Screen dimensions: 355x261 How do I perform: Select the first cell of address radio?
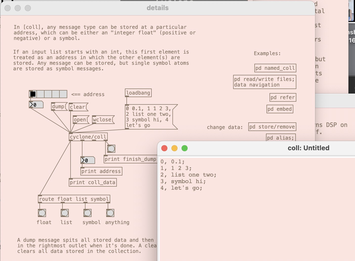[33, 94]
